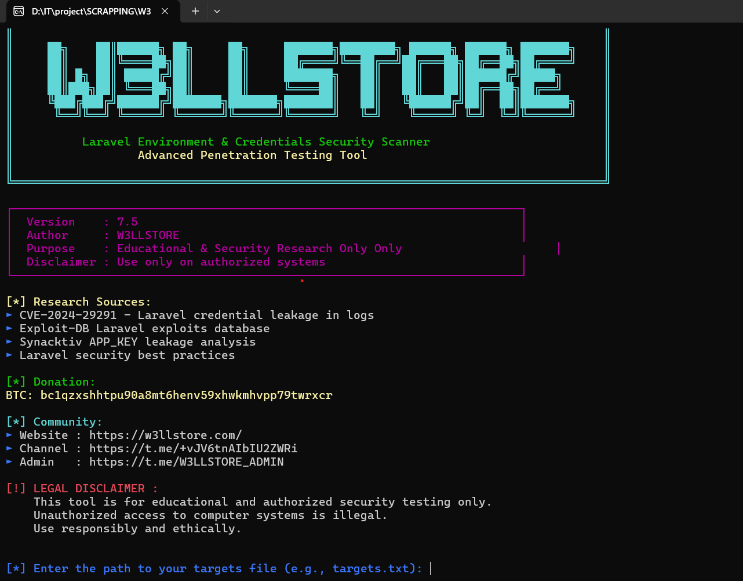Click the Version 7.5 line
The image size is (743, 581).
click(82, 222)
